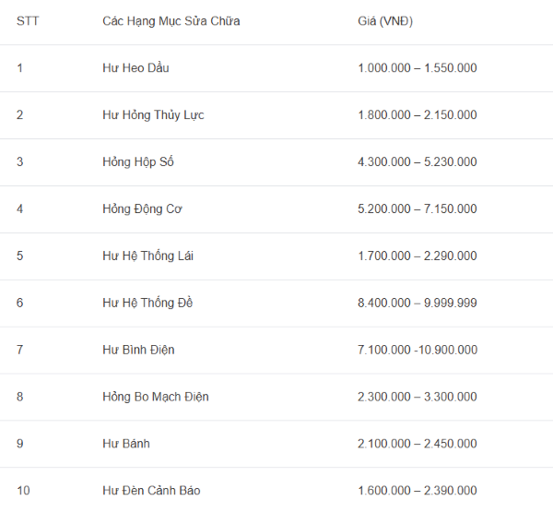Click the Giá (VNĐ) column header
This screenshot has width=553, height=512.
pos(385,21)
